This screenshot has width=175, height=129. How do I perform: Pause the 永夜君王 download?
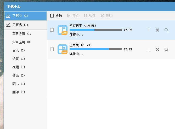click(149, 30)
